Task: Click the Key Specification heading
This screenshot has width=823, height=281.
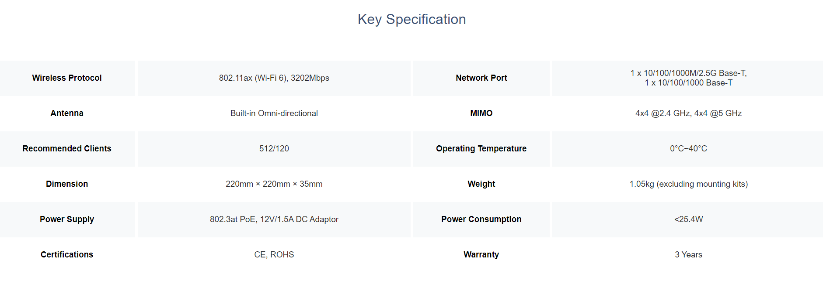Action: 411,19
